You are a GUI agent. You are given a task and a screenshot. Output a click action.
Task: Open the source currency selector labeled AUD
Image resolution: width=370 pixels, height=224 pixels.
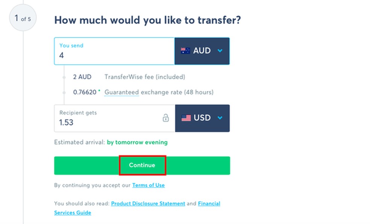pos(202,51)
